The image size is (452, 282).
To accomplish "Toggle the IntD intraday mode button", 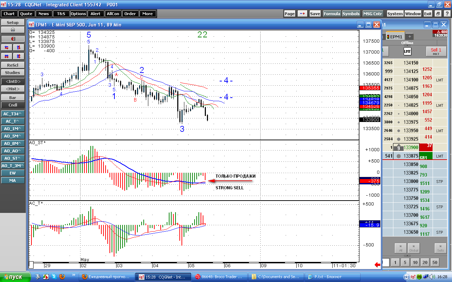I will [13, 81].
